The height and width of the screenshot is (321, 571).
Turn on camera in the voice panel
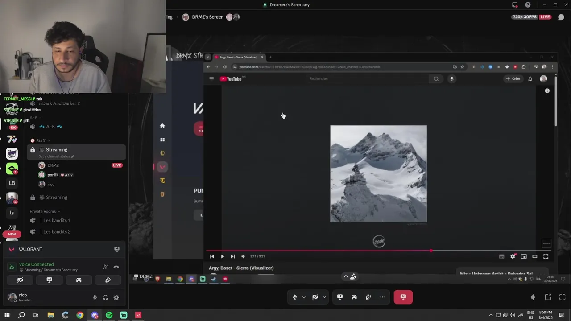tap(20, 280)
